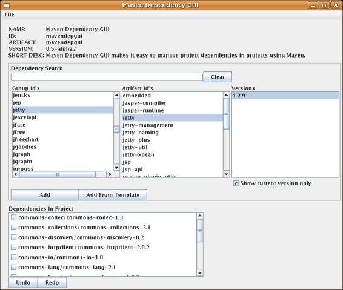The image size is (343, 290).
Task: Click the Artifact Id's vertical scrollbar thumb
Action: tap(227, 114)
